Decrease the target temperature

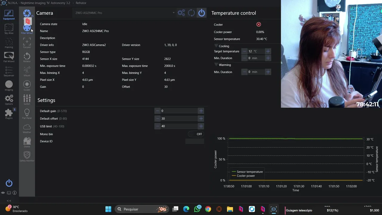click(244, 51)
